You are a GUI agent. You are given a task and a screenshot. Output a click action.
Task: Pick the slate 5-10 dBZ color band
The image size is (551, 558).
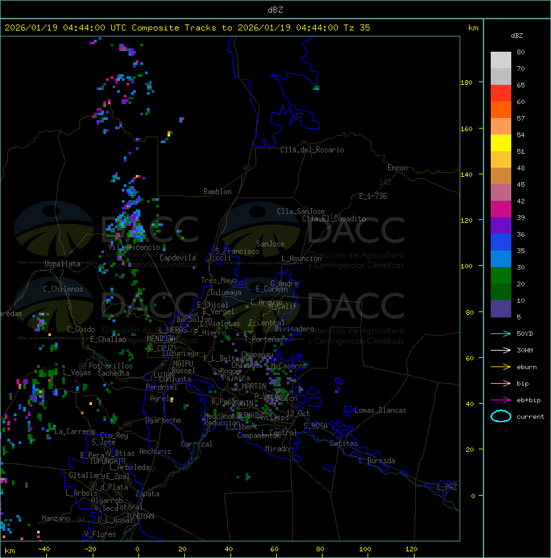pos(501,309)
